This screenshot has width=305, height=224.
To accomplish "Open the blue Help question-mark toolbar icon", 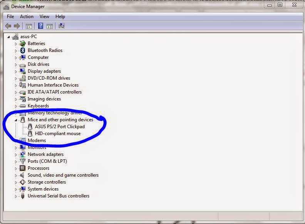I will pyautogui.click(x=40, y=26).
